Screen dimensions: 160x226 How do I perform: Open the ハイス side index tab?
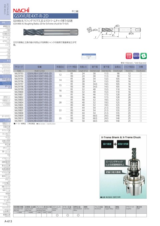click(x=5, y=45)
